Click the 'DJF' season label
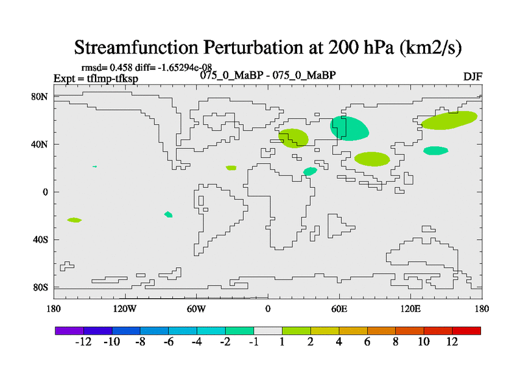 pos(473,77)
